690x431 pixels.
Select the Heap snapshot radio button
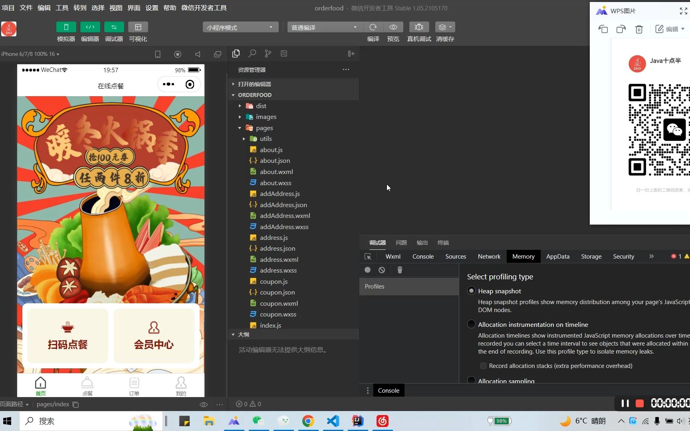point(471,291)
